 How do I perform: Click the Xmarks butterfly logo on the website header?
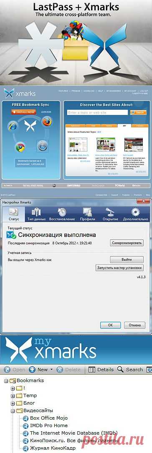(9, 93)
